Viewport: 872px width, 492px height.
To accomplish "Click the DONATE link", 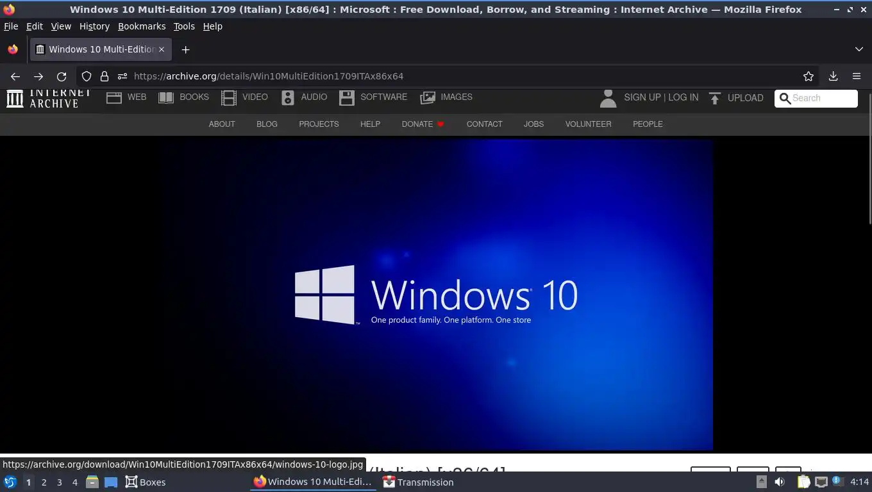I will pyautogui.click(x=423, y=124).
